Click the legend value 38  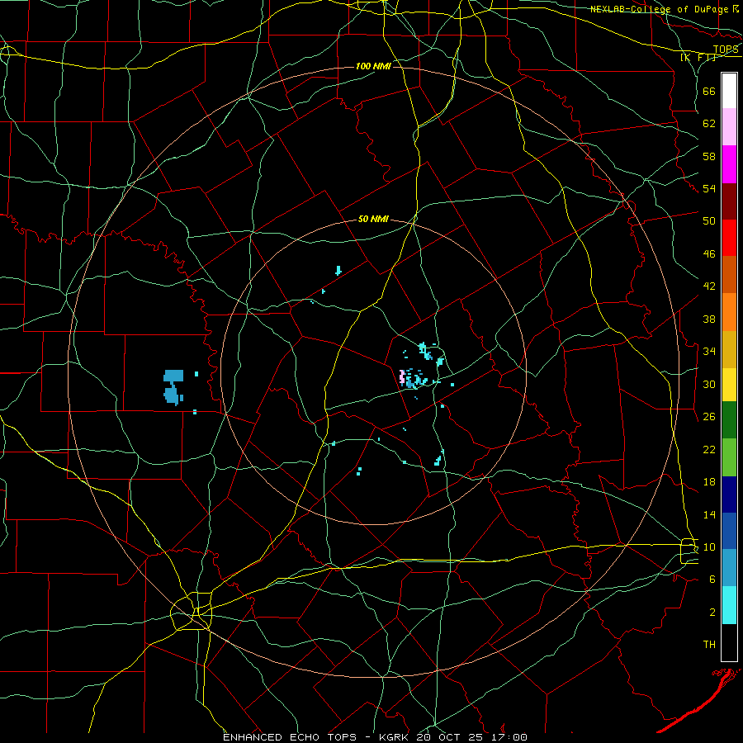click(709, 319)
